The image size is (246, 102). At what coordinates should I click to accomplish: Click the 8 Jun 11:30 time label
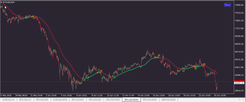pos(97,95)
